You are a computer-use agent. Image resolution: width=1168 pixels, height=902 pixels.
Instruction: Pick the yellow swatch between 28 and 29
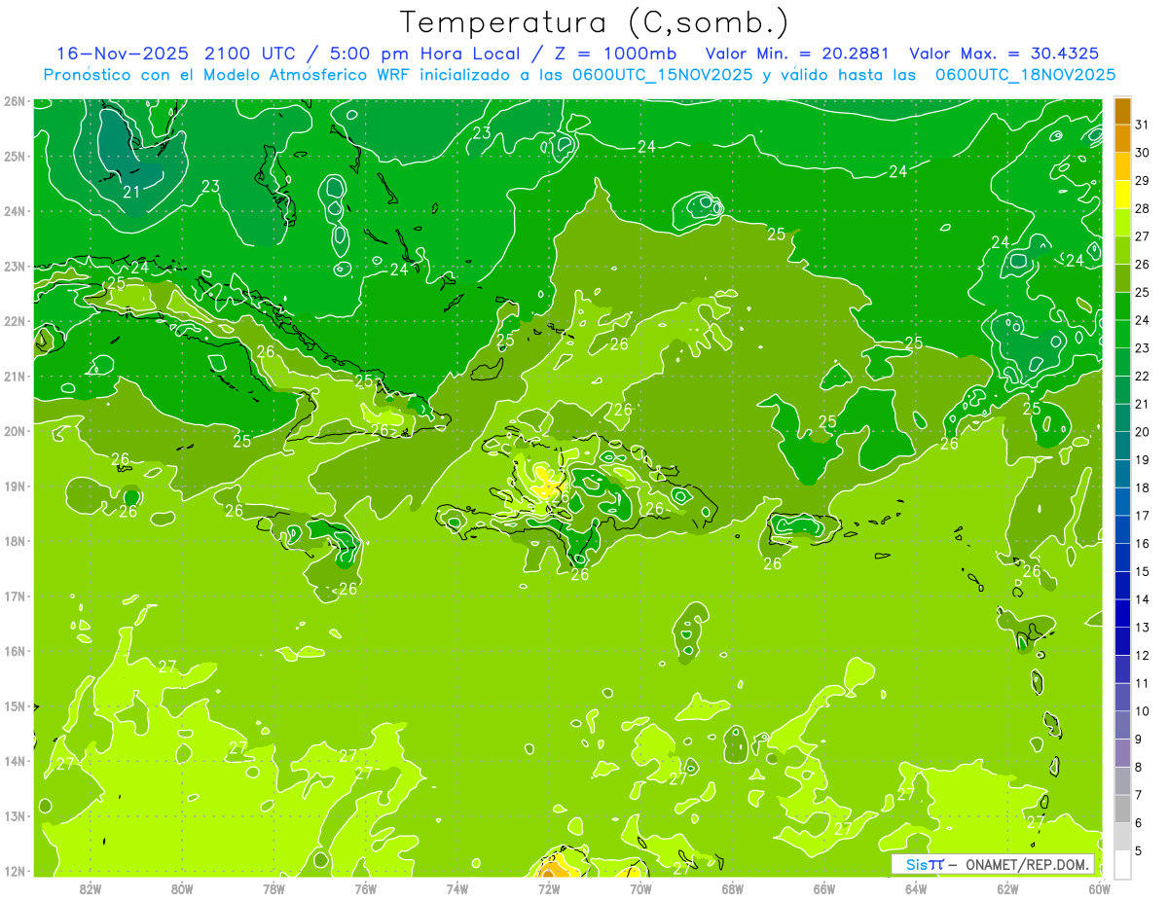click(x=1122, y=195)
